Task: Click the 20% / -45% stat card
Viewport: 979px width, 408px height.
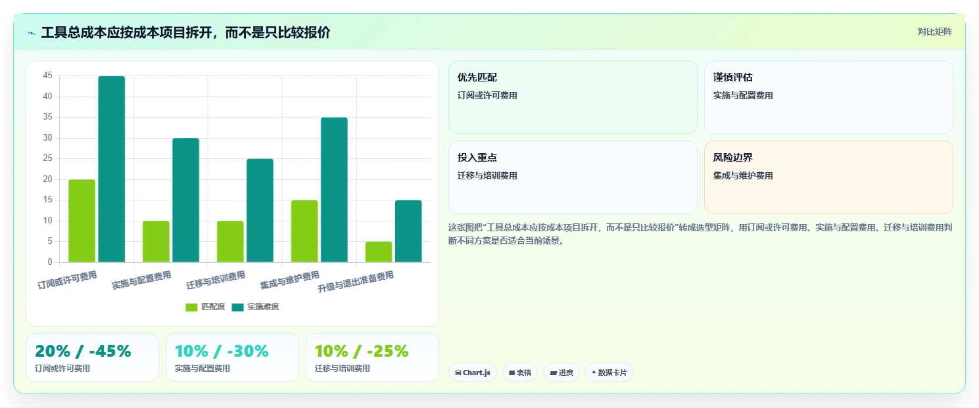Action: tap(93, 357)
